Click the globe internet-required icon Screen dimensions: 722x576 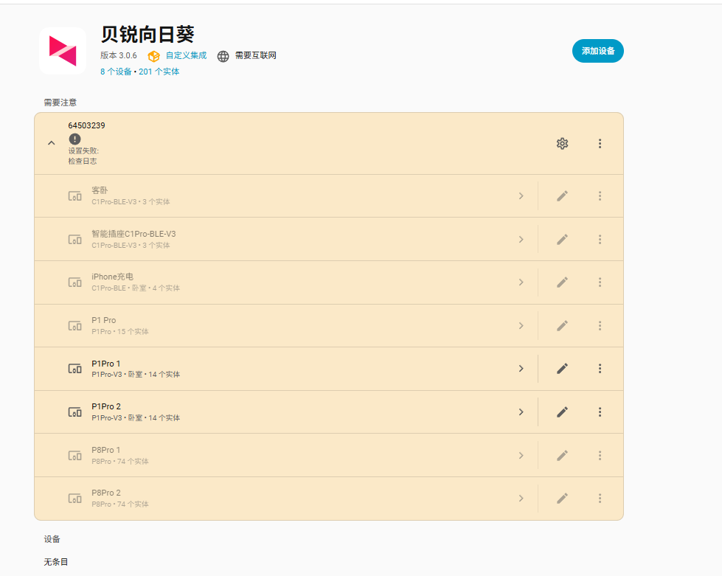point(223,56)
